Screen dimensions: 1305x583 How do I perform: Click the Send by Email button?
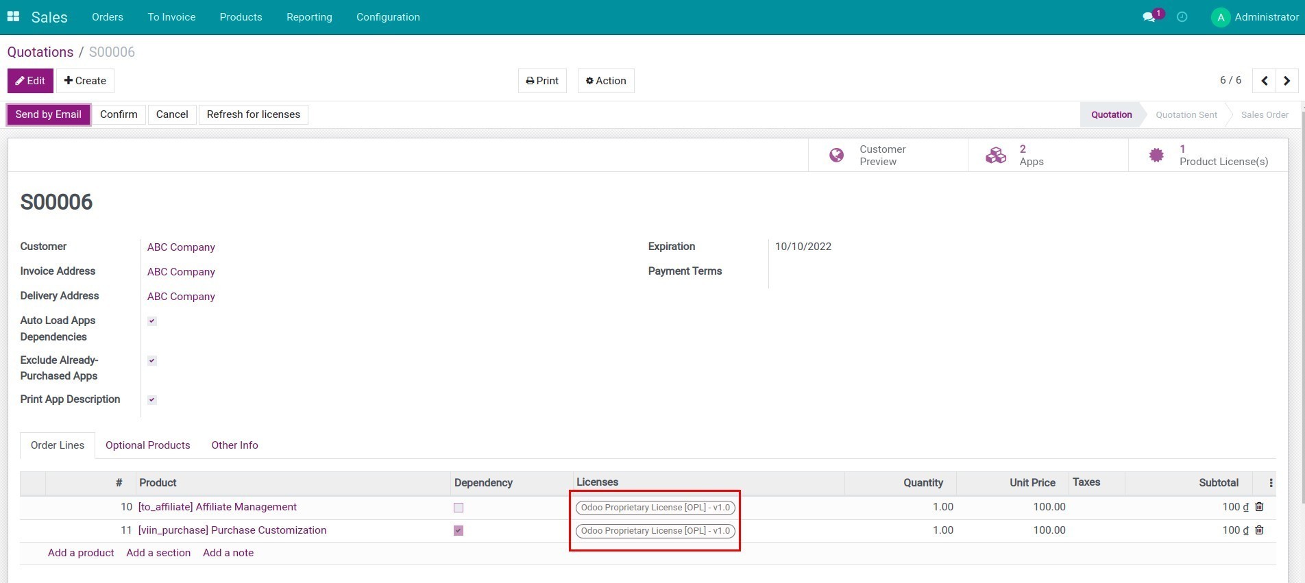point(49,114)
